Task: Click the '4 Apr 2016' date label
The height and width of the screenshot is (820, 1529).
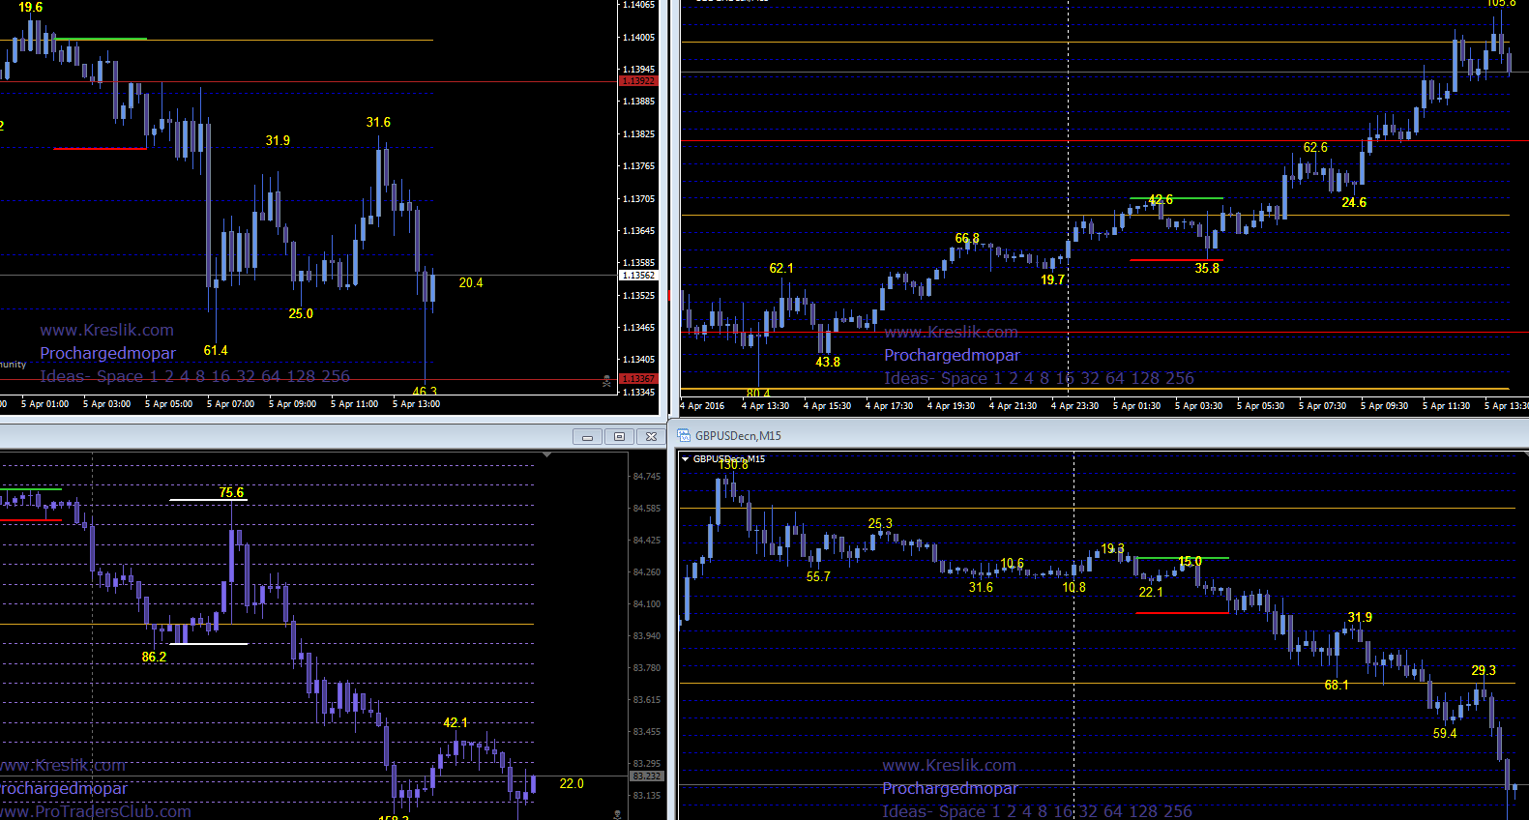Action: [x=702, y=406]
